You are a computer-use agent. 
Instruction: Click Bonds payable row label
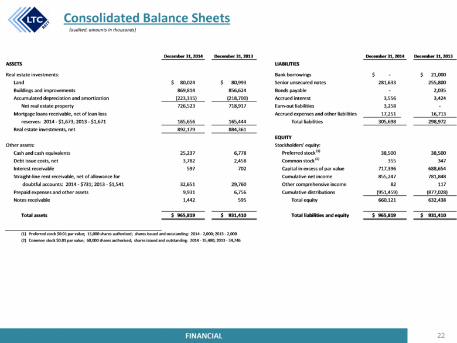(x=291, y=90)
